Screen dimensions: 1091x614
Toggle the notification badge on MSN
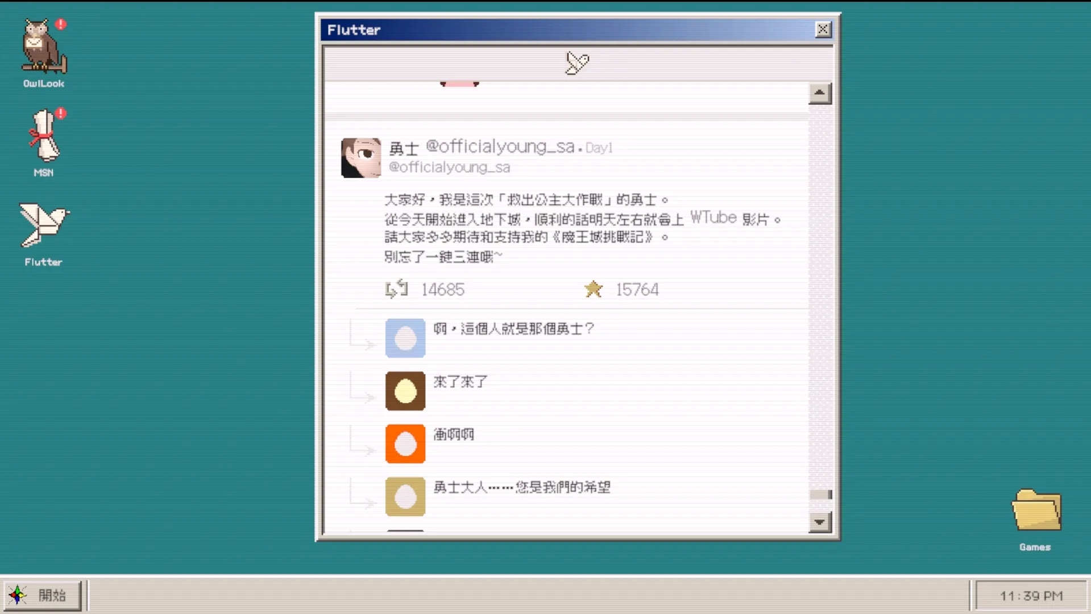coord(61,114)
